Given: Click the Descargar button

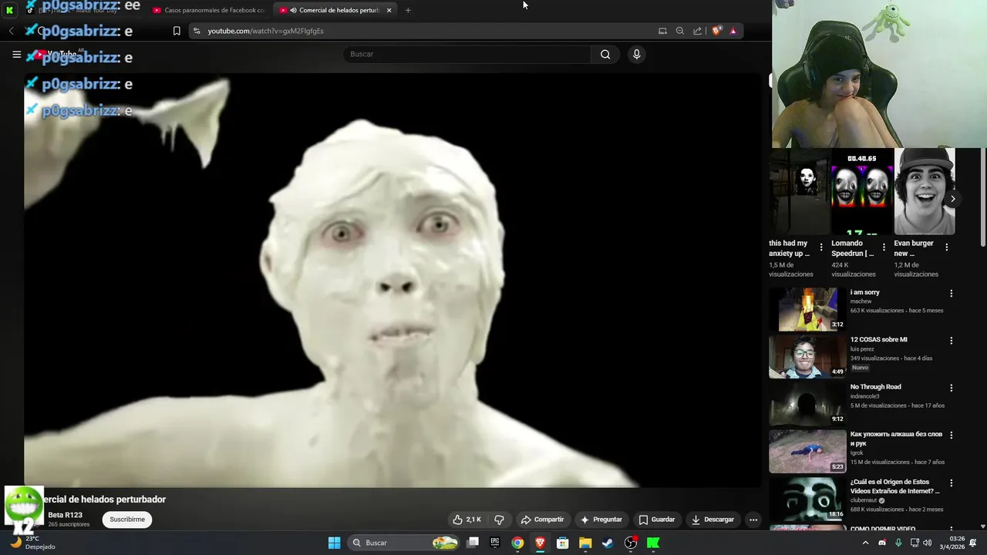Looking at the screenshot, I should click(712, 520).
